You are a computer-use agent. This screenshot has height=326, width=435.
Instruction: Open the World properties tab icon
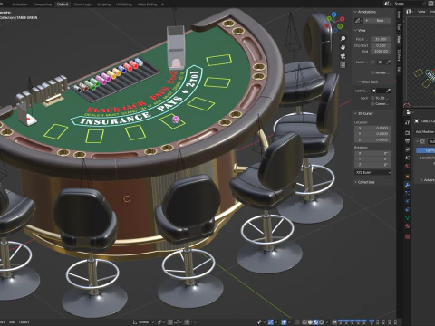point(407,166)
